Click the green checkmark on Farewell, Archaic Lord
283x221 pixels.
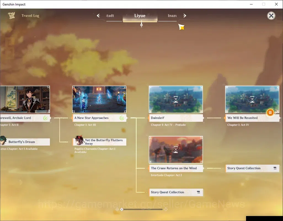[x=45, y=118]
